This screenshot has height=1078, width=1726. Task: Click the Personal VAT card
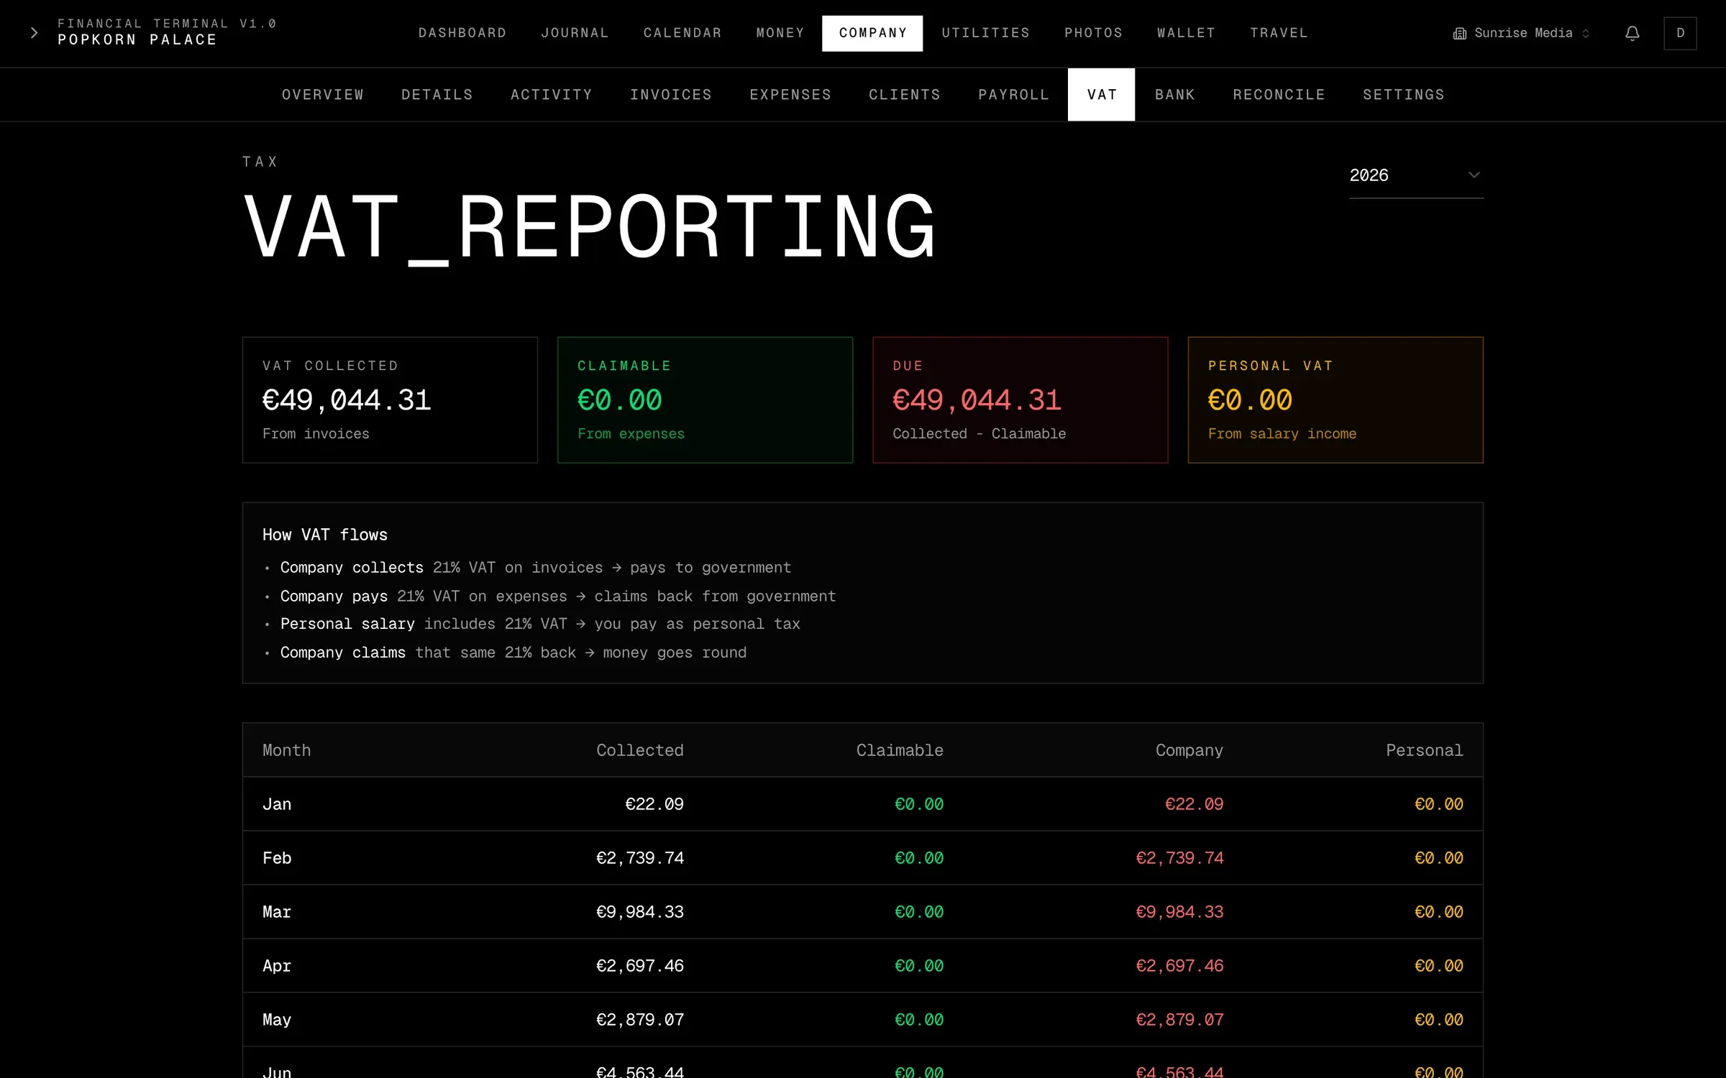point(1335,400)
